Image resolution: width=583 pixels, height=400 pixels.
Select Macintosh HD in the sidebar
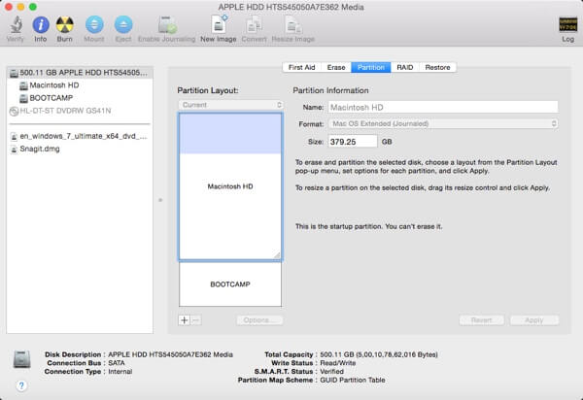(53, 85)
